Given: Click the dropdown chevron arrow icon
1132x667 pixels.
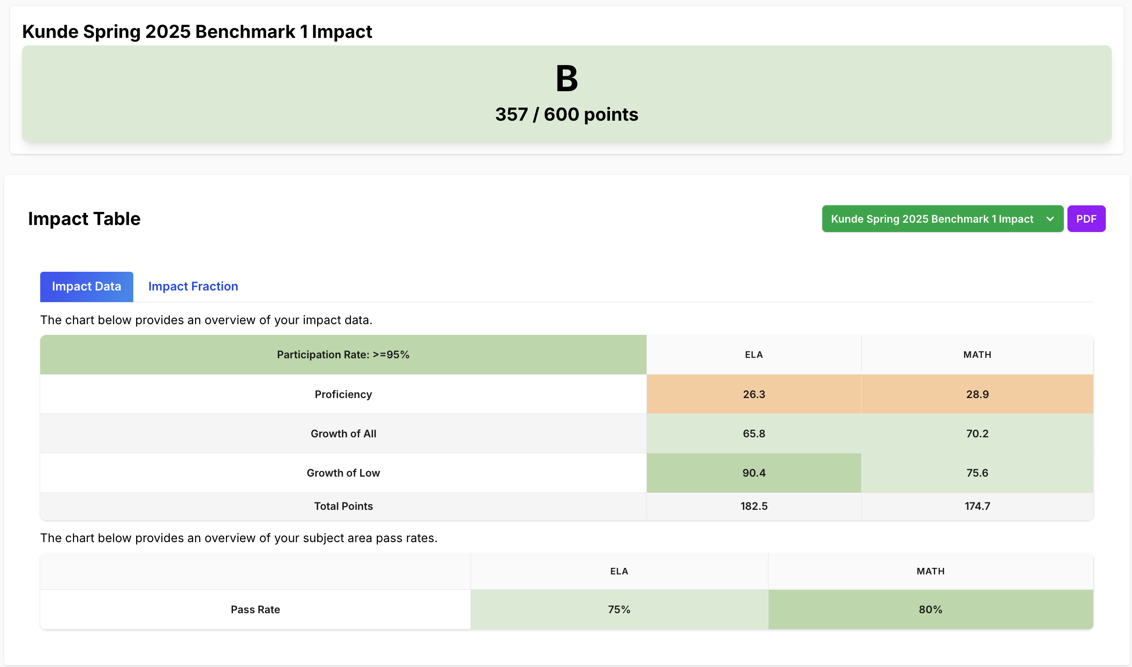Looking at the screenshot, I should point(1050,219).
